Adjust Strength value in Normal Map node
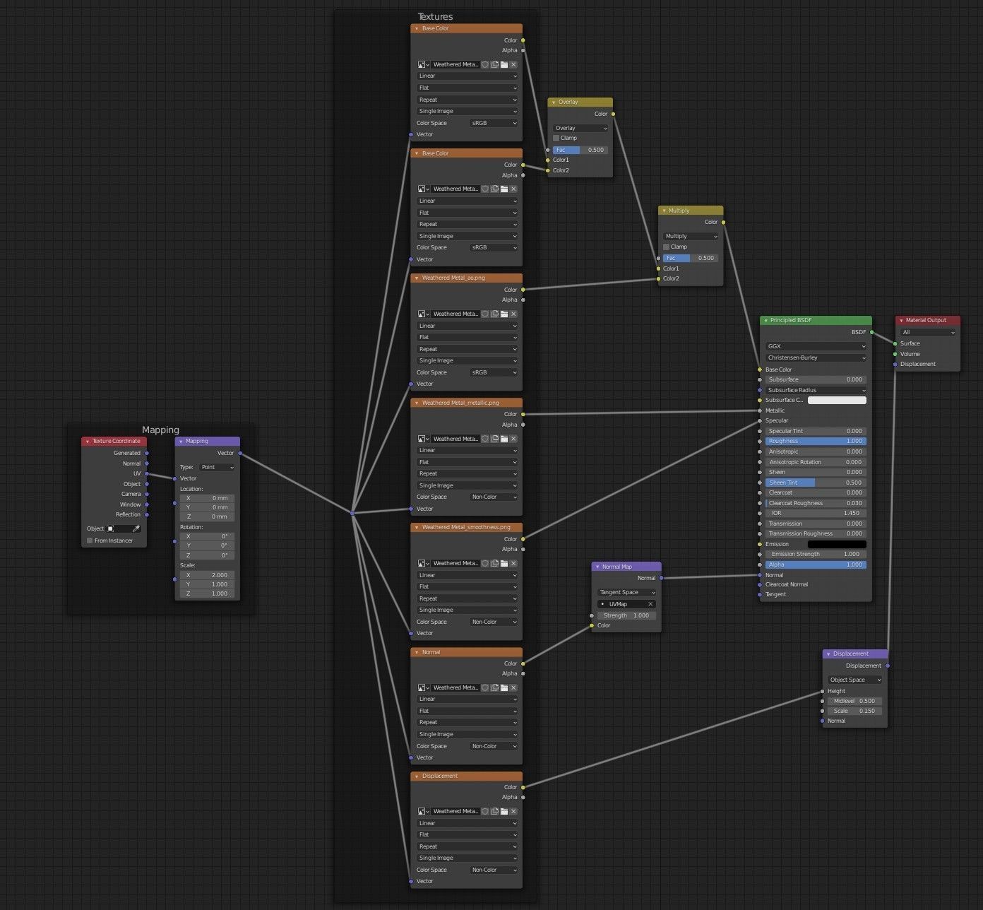Screen dimensions: 983x910 (x=627, y=615)
